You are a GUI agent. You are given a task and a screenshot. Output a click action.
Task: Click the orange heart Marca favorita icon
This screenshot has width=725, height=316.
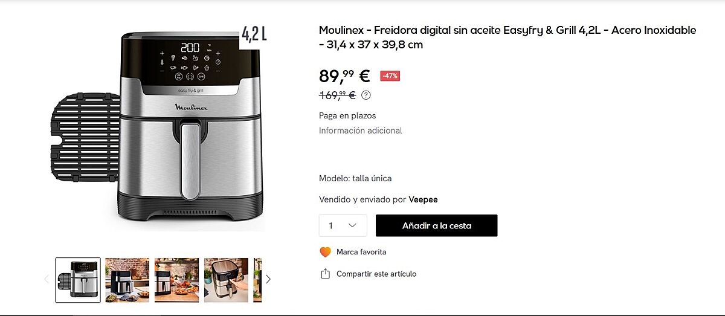[326, 252]
